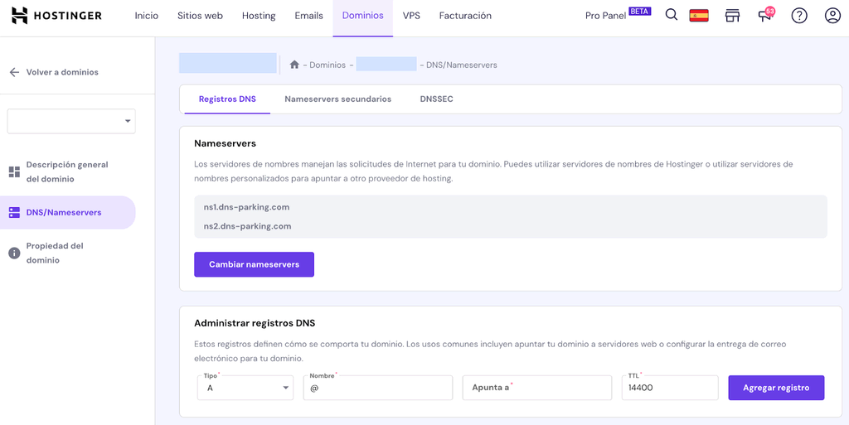Select Descripción general del dominio in sidebar
The height and width of the screenshot is (425, 849).
(67, 171)
